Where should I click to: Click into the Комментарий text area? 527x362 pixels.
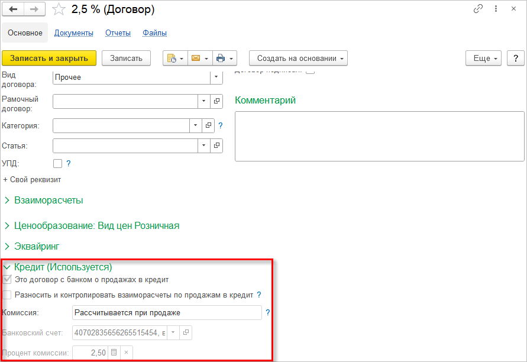380,136
